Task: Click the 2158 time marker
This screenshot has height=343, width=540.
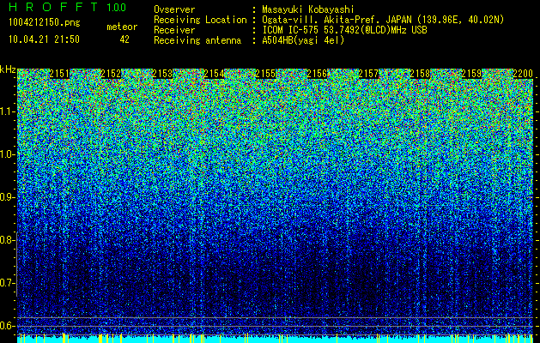Action: (420, 74)
